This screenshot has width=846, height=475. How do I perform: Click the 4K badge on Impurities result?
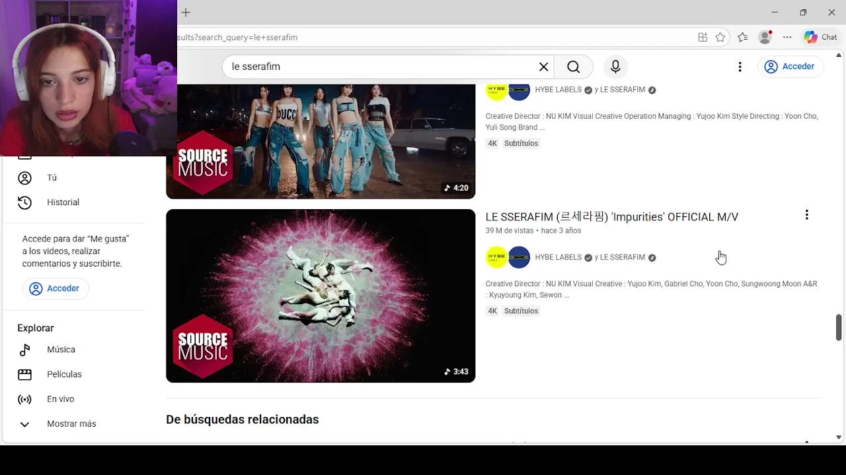coord(492,311)
